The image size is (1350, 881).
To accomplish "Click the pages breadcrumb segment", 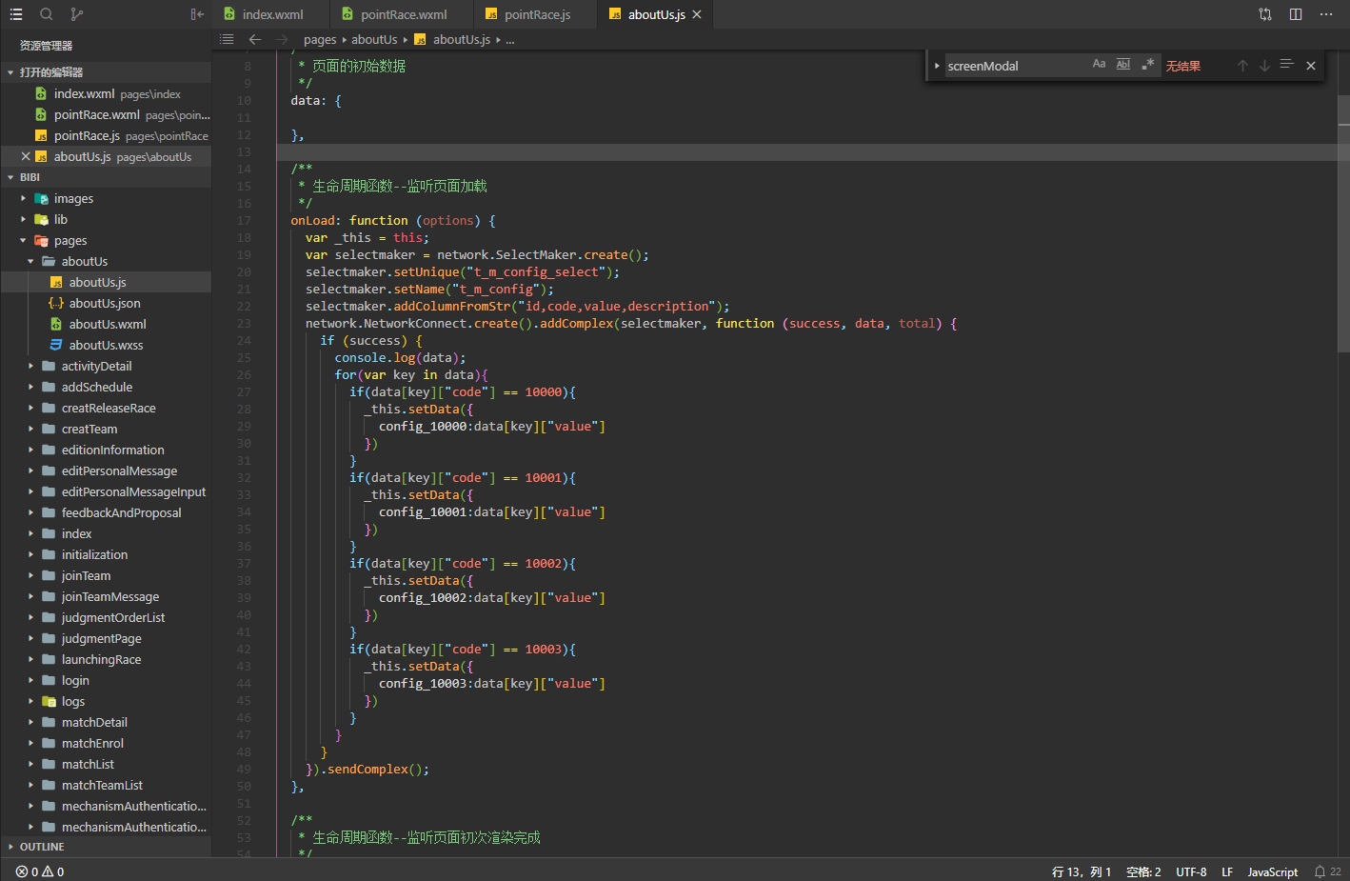I will click(x=320, y=39).
